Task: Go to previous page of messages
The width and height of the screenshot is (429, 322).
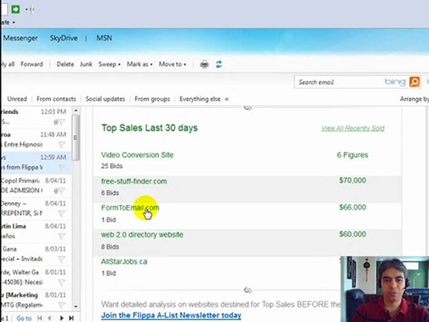Action: 50,318
